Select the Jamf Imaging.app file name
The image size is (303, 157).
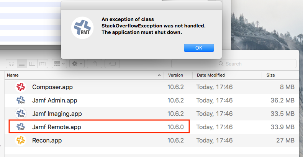click(57, 114)
